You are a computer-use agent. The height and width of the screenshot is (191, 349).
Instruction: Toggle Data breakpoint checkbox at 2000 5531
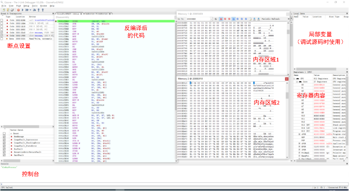(x=2, y=39)
